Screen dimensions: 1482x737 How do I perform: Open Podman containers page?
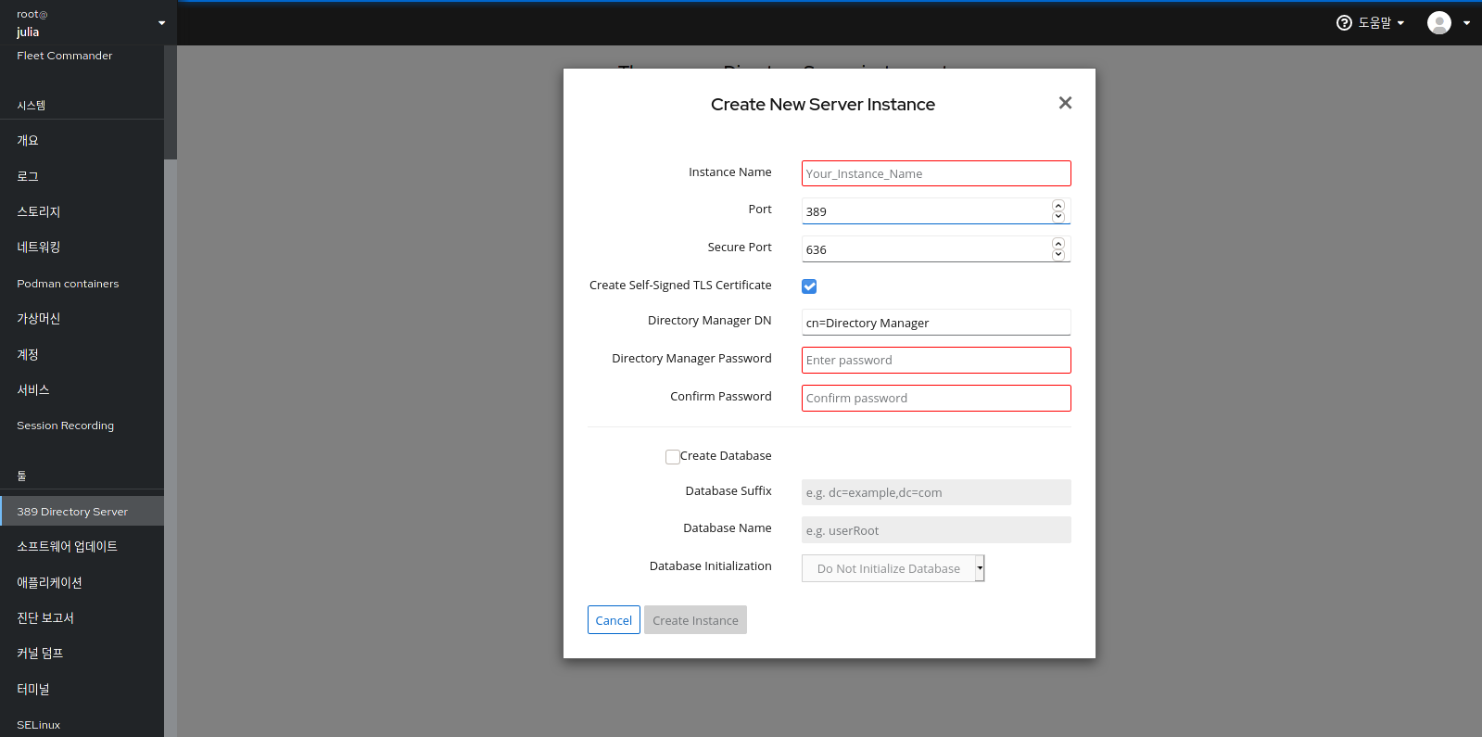pyautogui.click(x=82, y=284)
